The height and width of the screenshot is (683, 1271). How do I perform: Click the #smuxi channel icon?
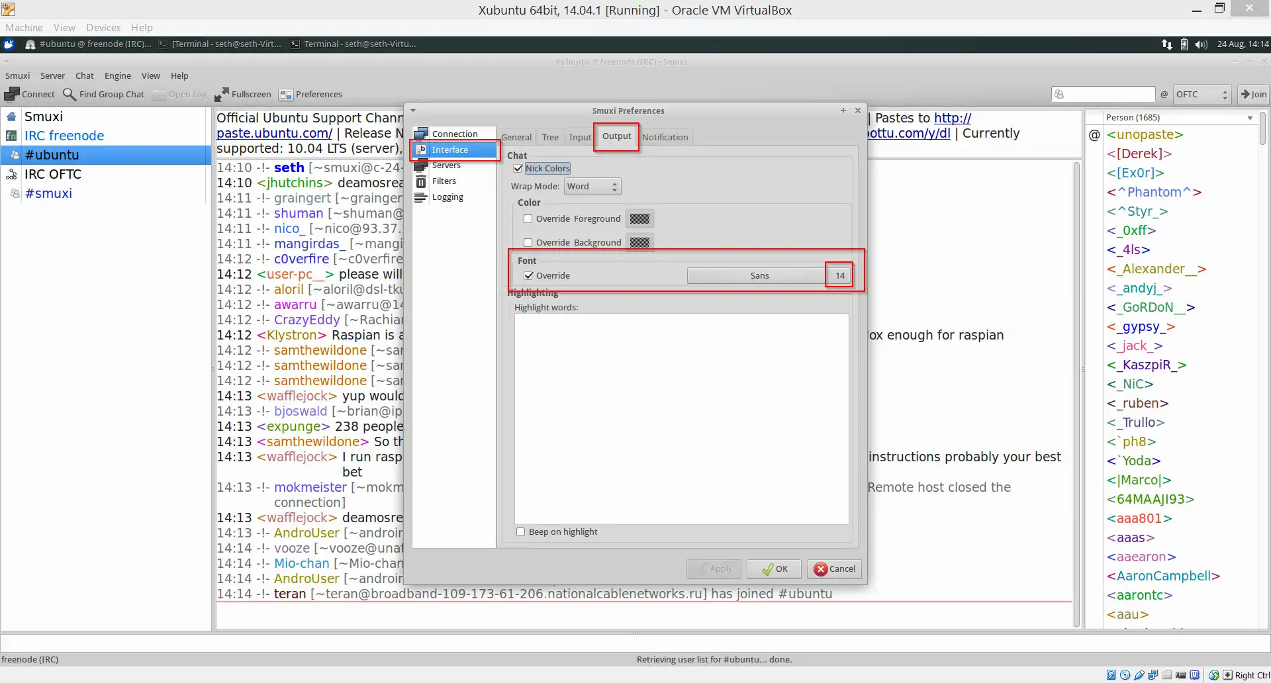tap(15, 193)
